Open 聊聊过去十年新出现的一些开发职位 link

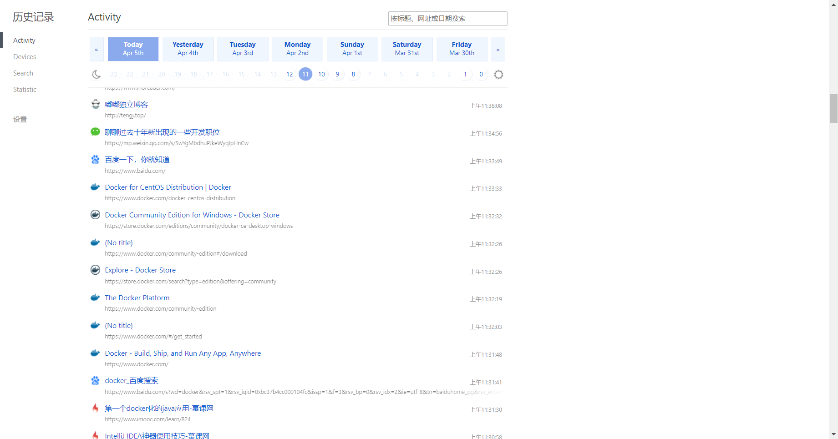click(x=163, y=132)
